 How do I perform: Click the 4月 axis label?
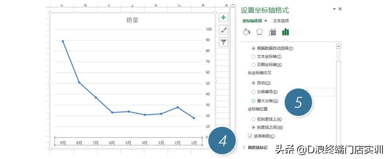click(145, 143)
